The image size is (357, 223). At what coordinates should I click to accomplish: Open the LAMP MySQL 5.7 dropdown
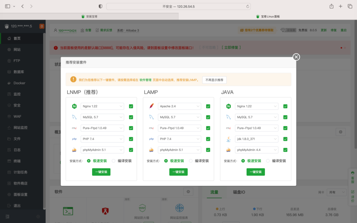point(179,117)
